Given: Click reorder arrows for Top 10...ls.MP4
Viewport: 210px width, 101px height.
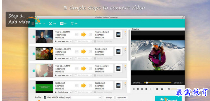Looking at the screenshot, I should click(125, 68).
